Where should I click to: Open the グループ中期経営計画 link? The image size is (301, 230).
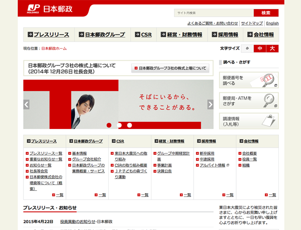174,156
